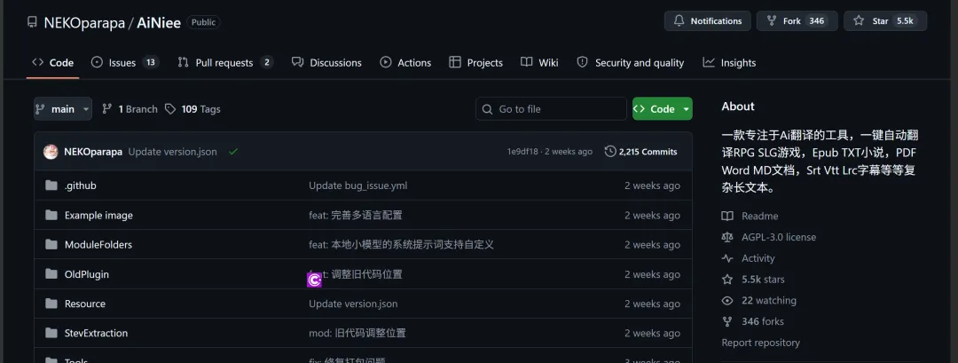The image size is (958, 363).
Task: Click the Public visibility badge
Action: [x=203, y=22]
